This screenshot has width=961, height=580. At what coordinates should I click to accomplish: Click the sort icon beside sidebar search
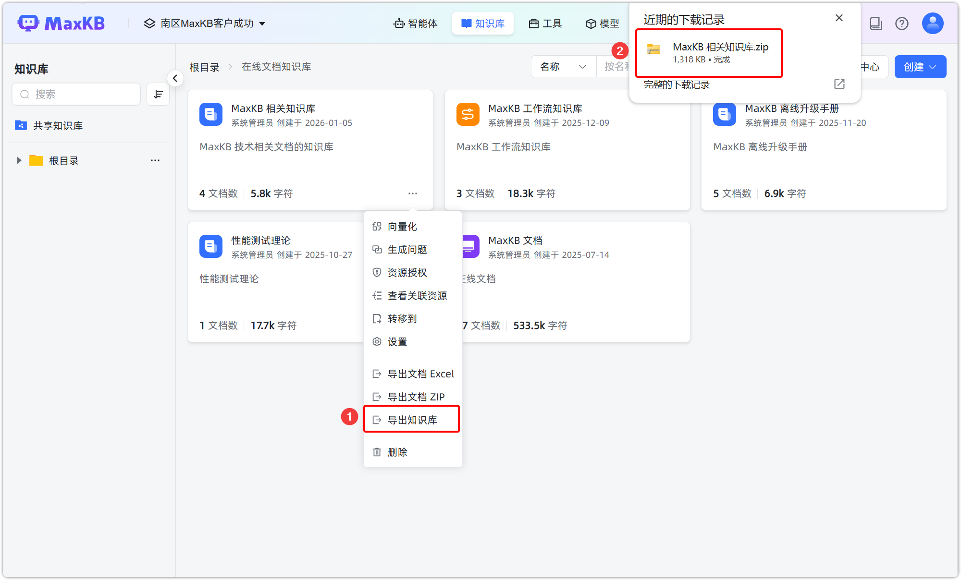pyautogui.click(x=158, y=94)
